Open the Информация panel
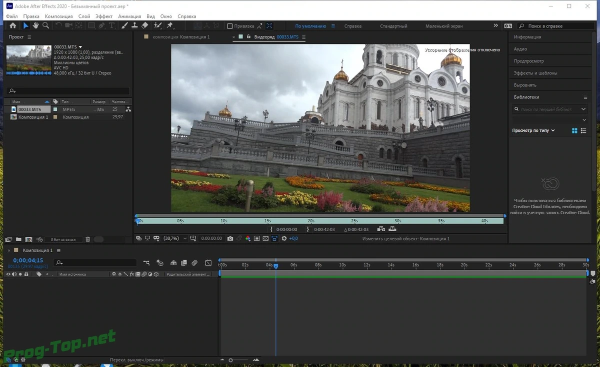Screen dimensions: 600x367 pyautogui.click(x=527, y=37)
